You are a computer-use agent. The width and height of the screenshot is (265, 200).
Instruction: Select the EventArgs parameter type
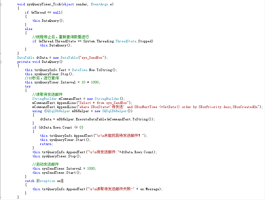(99, 4)
